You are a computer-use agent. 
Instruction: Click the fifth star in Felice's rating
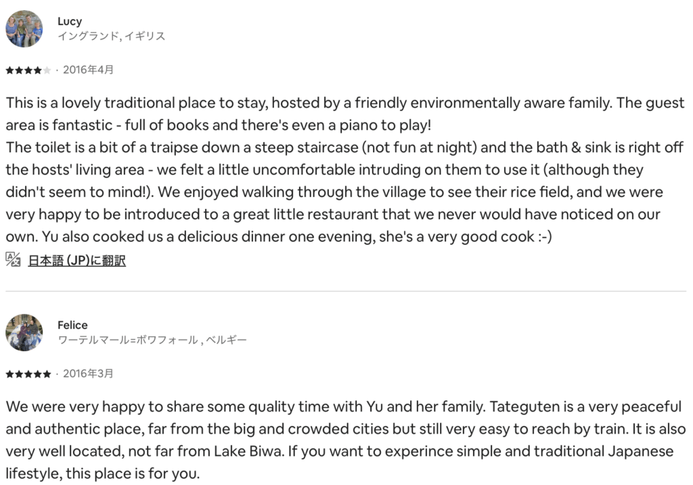(47, 373)
